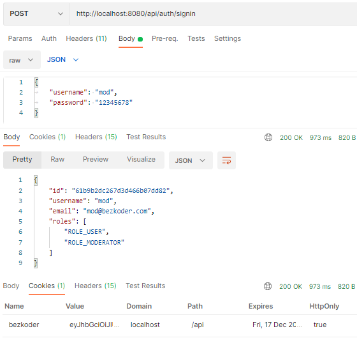Click the "email": "mod@bezkoder.com" line

[101, 211]
